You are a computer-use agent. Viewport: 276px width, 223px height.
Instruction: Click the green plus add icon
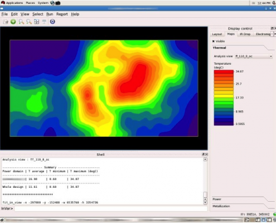13,22
